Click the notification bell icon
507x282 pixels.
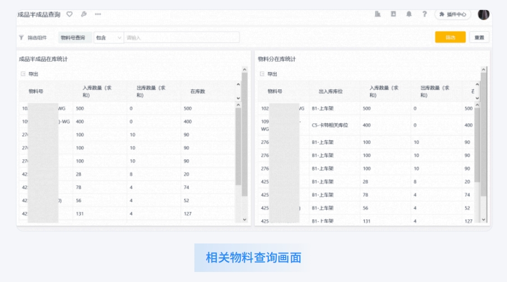click(x=409, y=14)
